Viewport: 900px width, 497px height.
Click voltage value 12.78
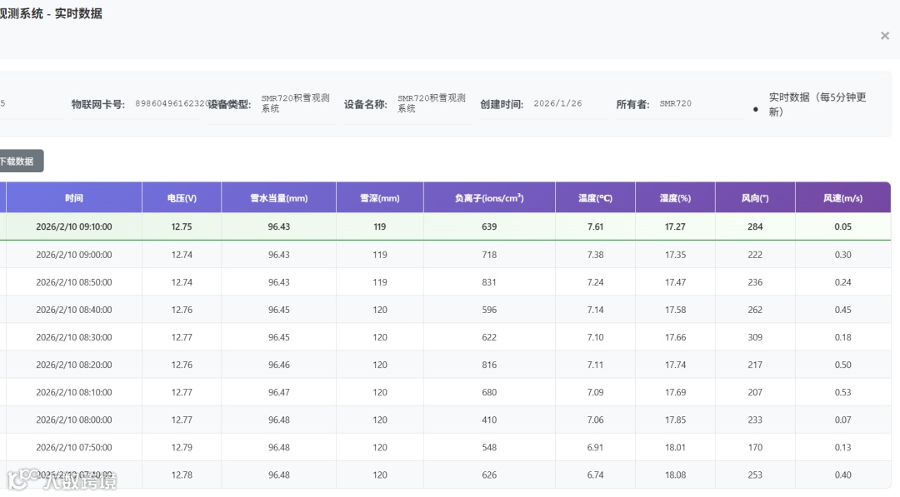coord(182,475)
